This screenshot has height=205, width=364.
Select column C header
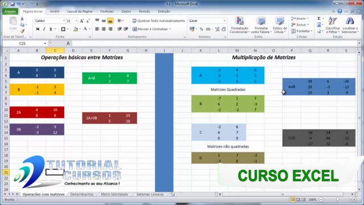55,51
